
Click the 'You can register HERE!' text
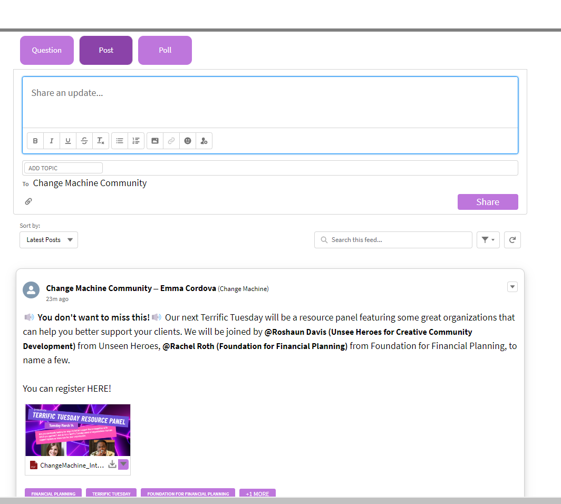tap(67, 389)
